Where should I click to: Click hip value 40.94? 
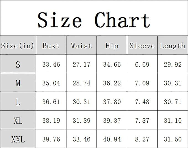tap(112, 139)
